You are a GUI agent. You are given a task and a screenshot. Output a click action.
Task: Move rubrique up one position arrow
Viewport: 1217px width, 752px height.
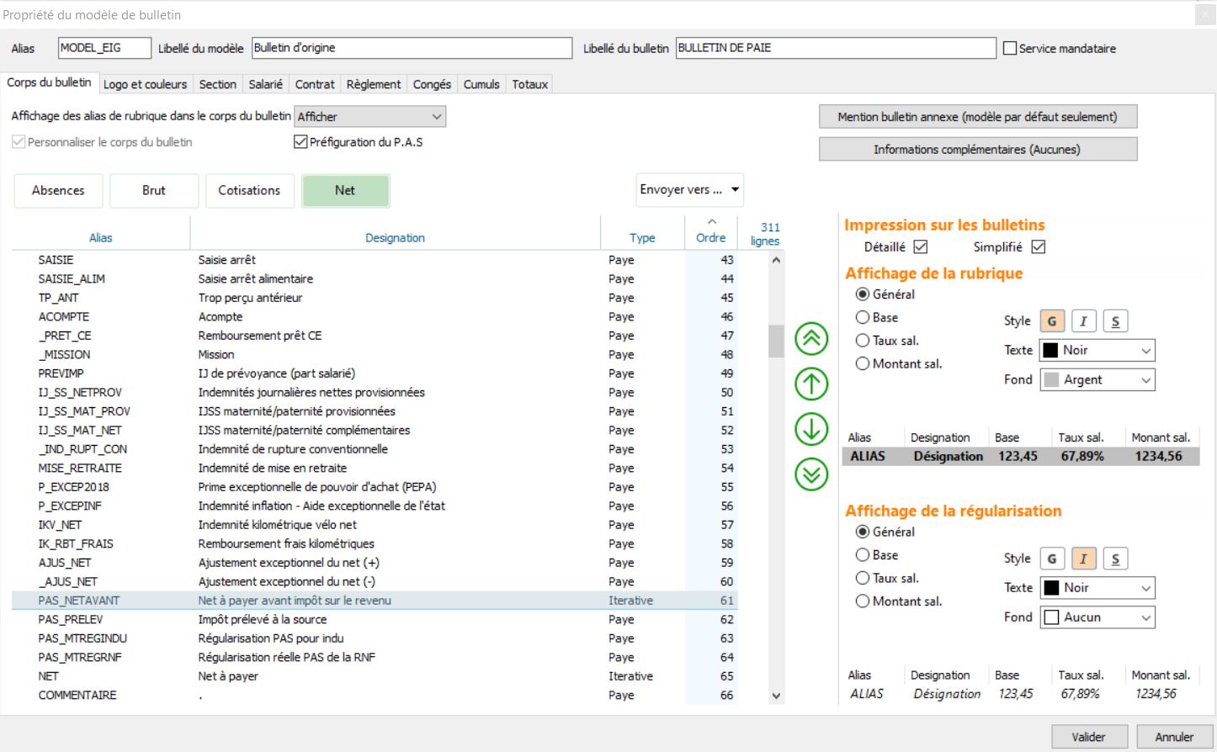pyautogui.click(x=811, y=384)
